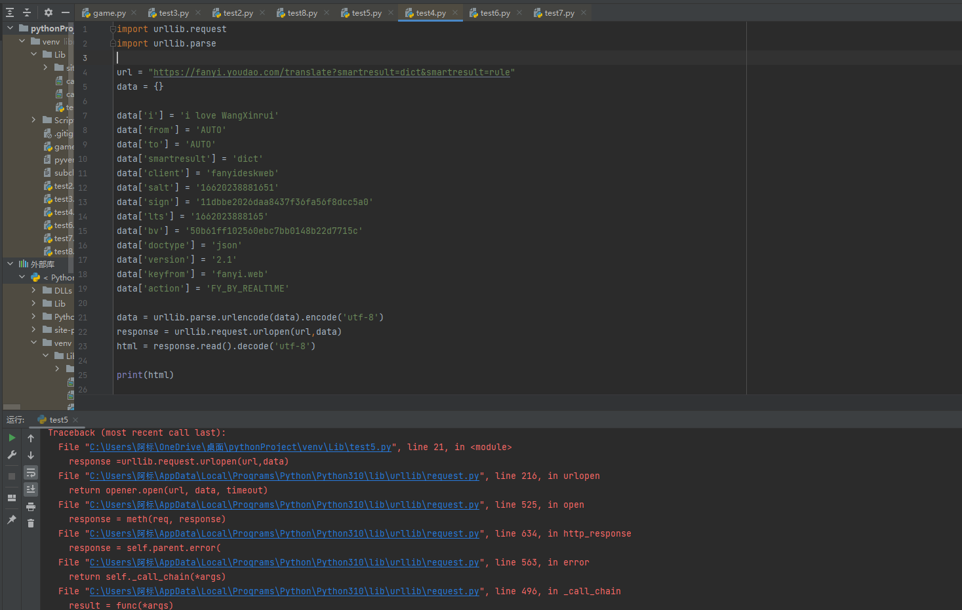Toggle soft-wrap in the run console
The width and height of the screenshot is (962, 610).
coord(31,472)
